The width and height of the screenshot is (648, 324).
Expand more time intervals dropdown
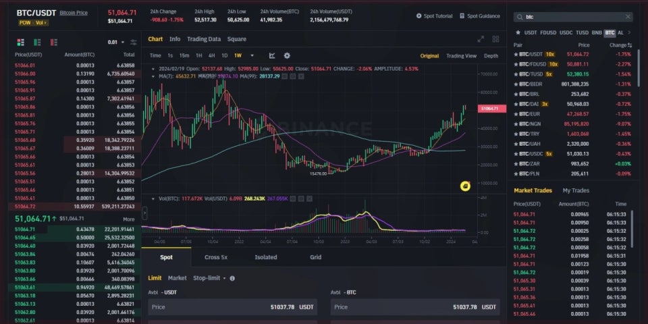tap(252, 55)
